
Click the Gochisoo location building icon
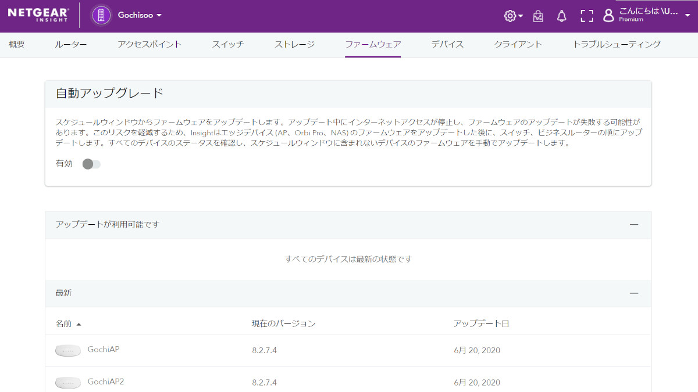tap(101, 16)
